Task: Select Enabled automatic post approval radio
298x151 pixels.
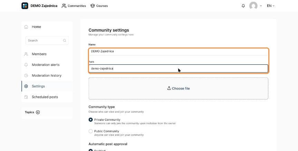Action: click(91, 150)
